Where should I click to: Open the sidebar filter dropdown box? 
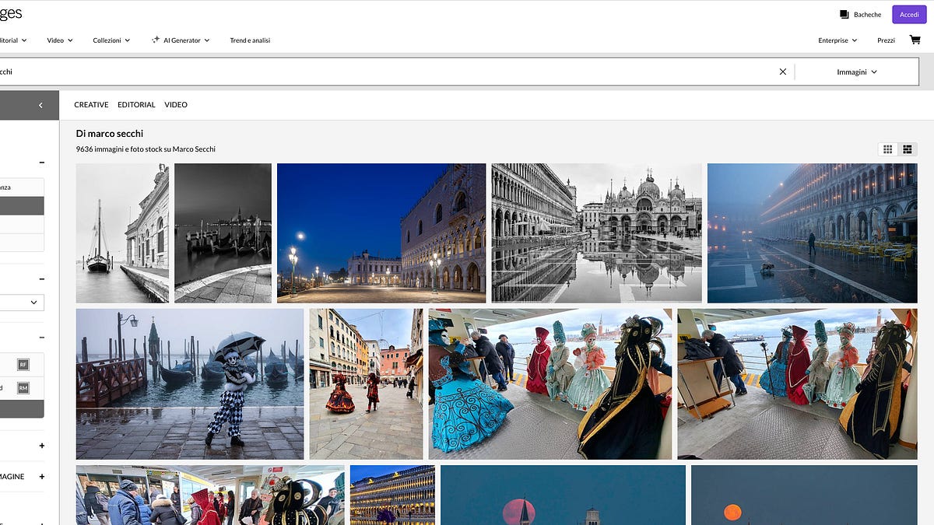(x=22, y=302)
